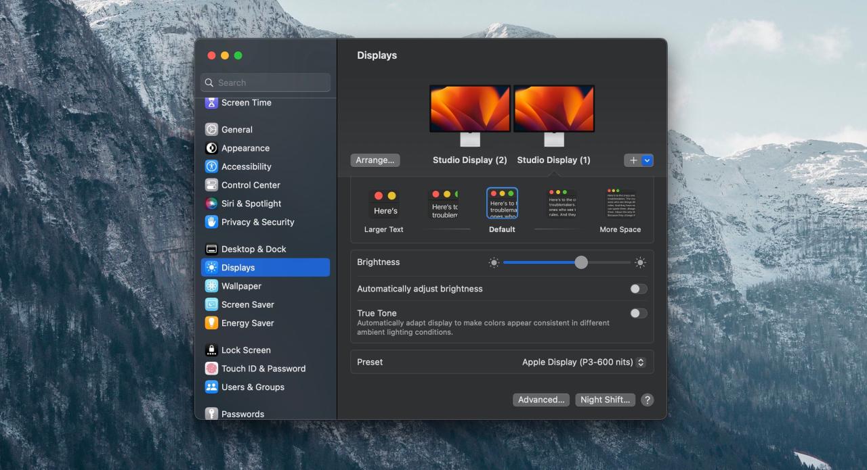Screen dimensions: 867x470
Task: Open Touch ID & Password settings
Action: [x=266, y=369]
